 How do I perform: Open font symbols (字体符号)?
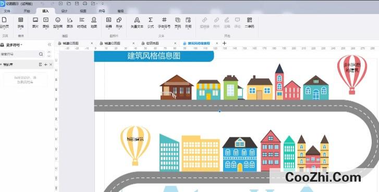tap(164, 22)
